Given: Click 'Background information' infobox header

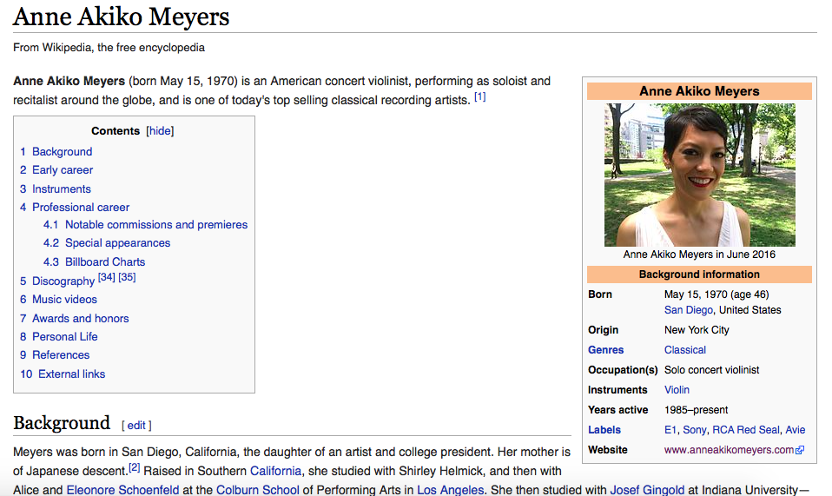Looking at the screenshot, I should coord(699,274).
